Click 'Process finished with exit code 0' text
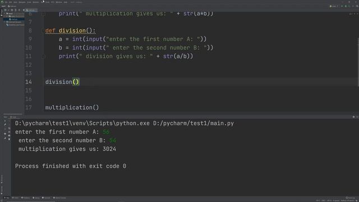359x202 pixels. click(x=71, y=166)
